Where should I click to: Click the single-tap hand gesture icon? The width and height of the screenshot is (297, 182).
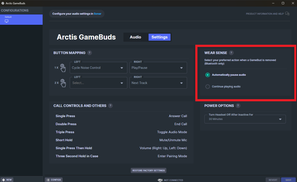63,68
